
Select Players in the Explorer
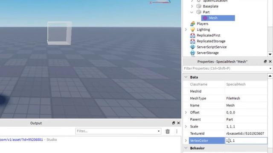203,24
